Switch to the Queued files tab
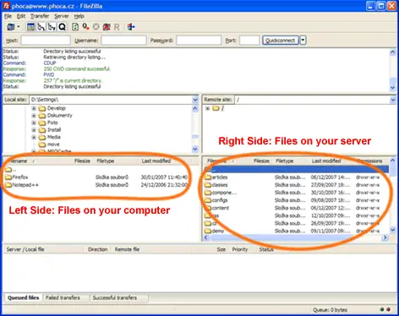This screenshot has height=316, width=399. pos(24,297)
